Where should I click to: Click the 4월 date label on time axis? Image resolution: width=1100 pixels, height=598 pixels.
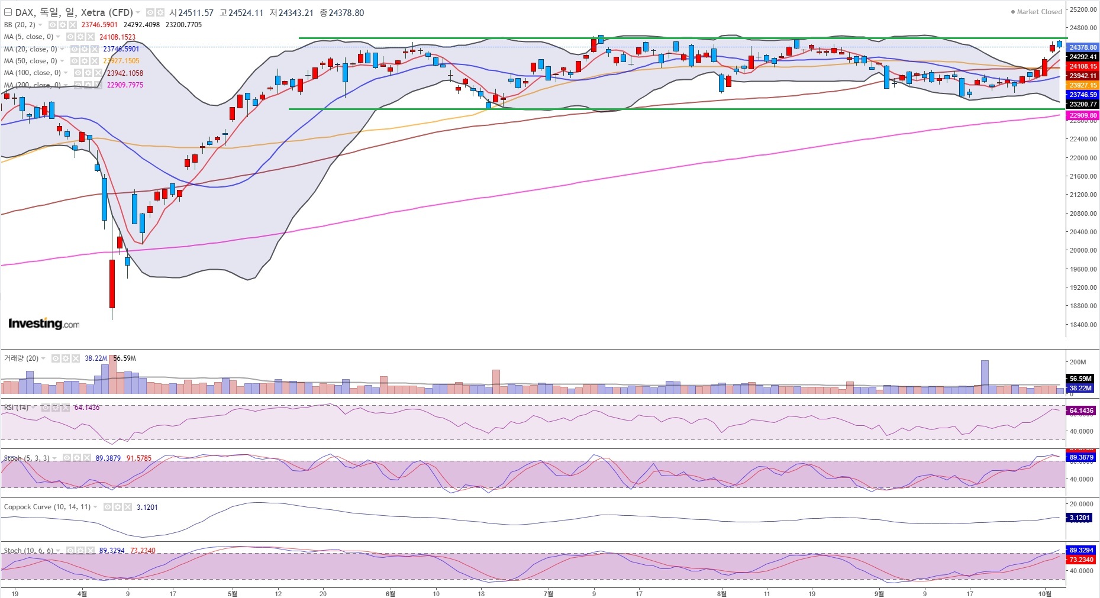82,593
